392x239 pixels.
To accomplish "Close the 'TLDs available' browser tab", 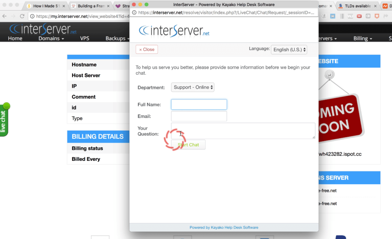I will tap(375, 6).
